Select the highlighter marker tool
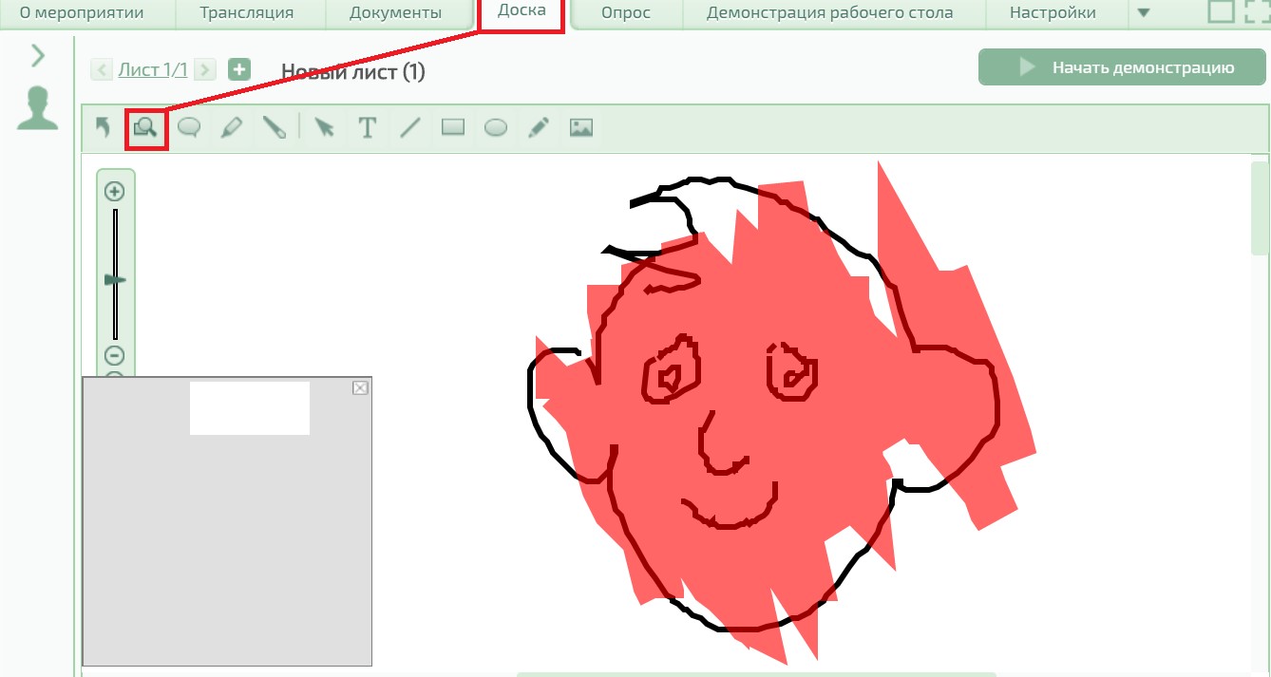This screenshot has width=1271, height=677. click(x=232, y=127)
